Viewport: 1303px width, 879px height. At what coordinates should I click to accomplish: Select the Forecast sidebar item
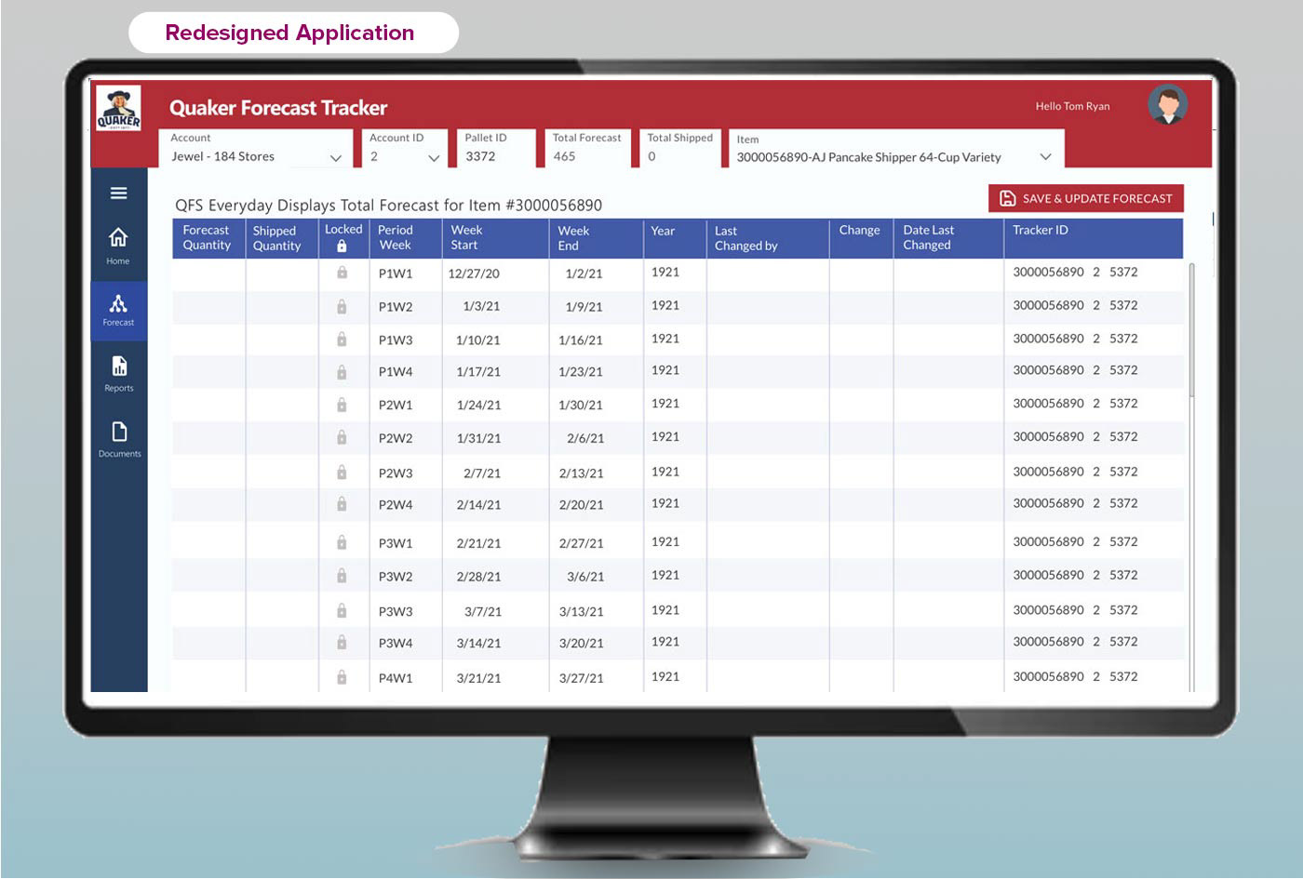click(118, 311)
